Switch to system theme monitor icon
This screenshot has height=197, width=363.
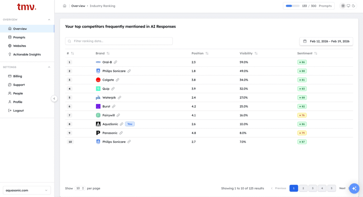pyautogui.click(x=348, y=6)
